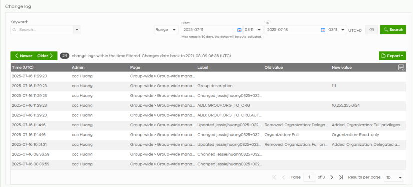Click the 10.255.255.0/24 new value cell
This screenshot has height=187, width=413.
345,105
